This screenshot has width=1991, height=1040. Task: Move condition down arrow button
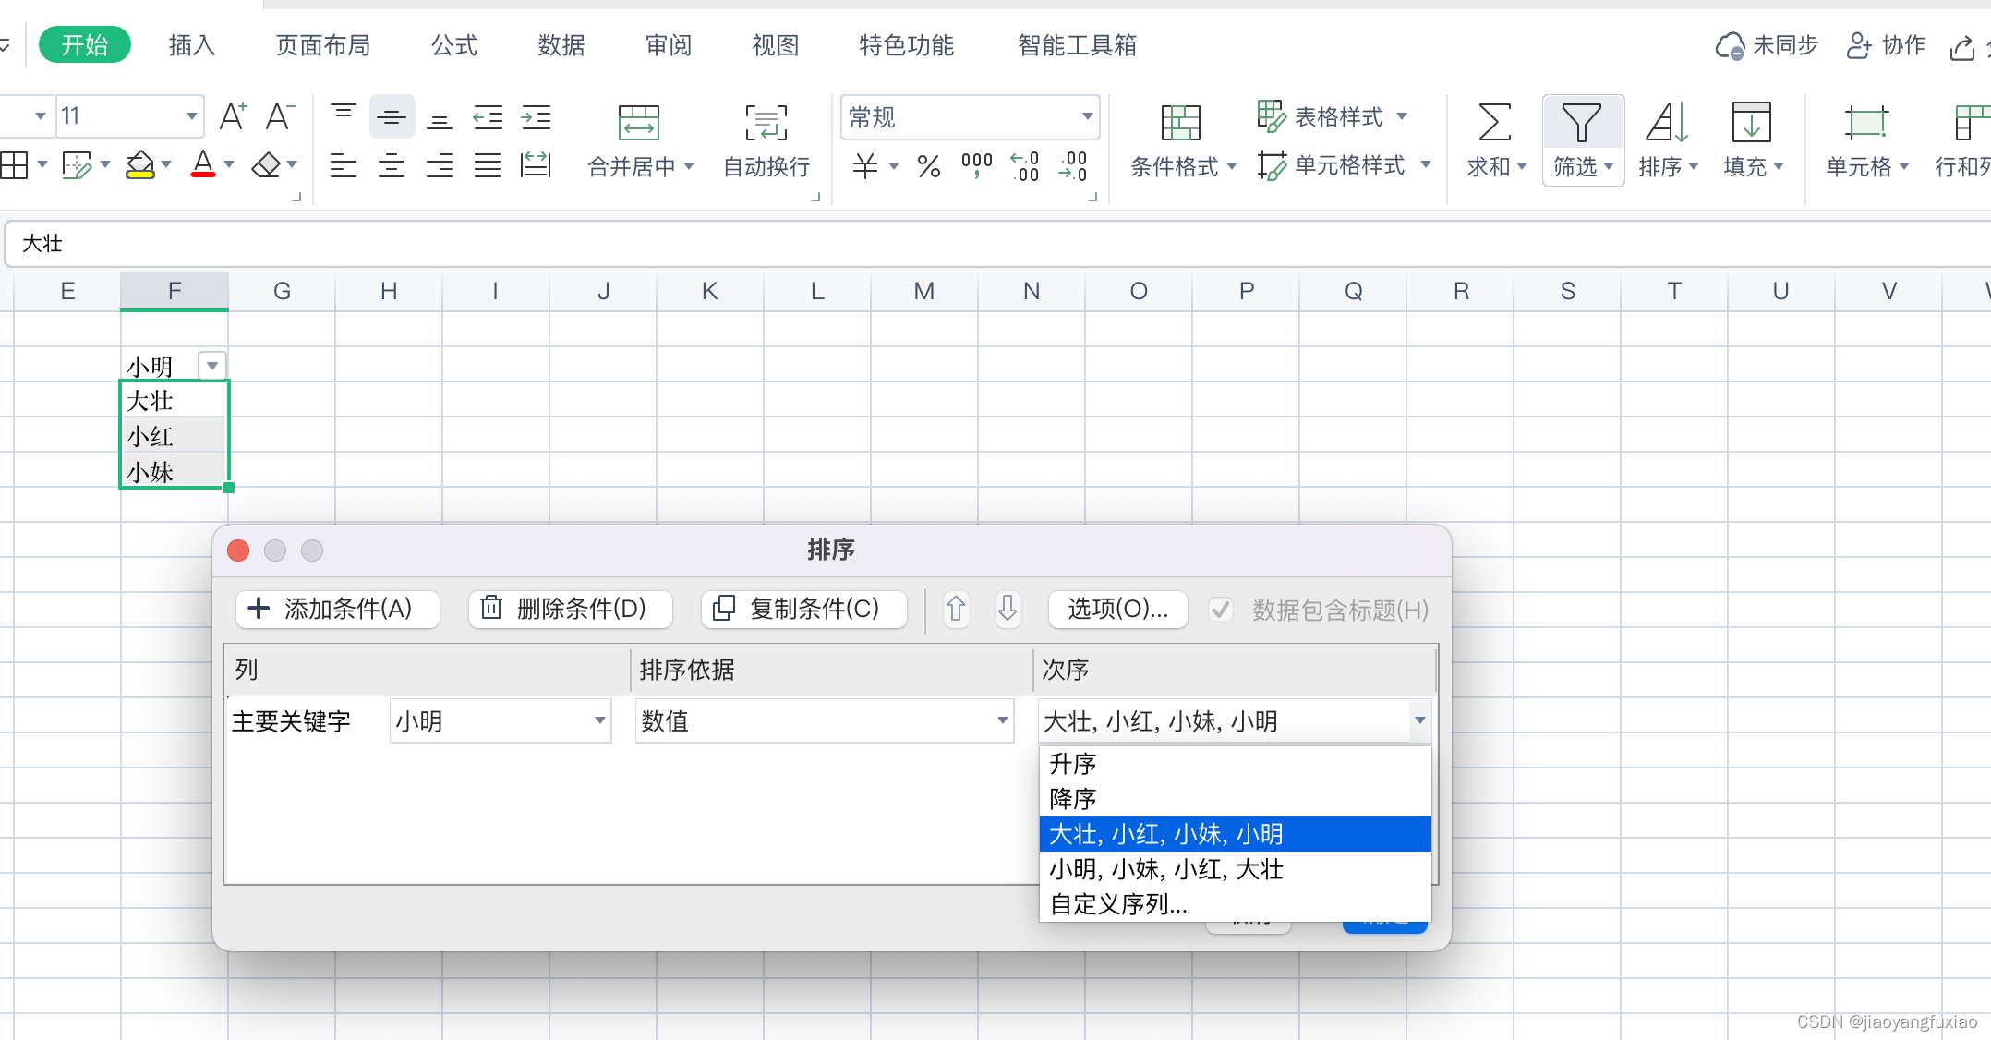1008,609
